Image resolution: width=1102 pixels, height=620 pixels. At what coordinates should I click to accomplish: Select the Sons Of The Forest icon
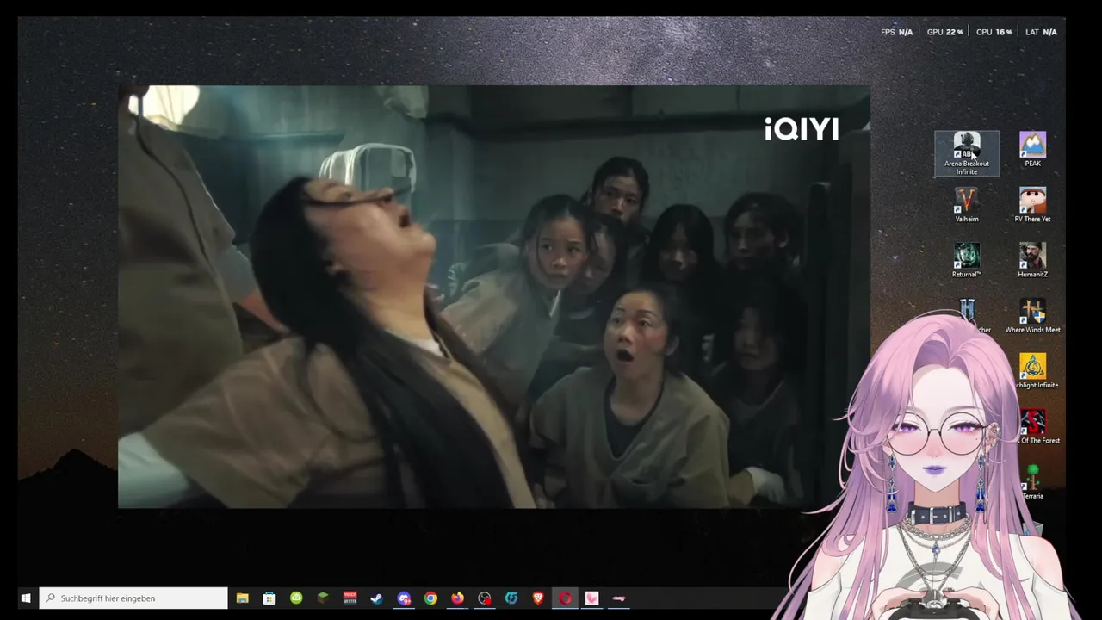click(x=1033, y=427)
